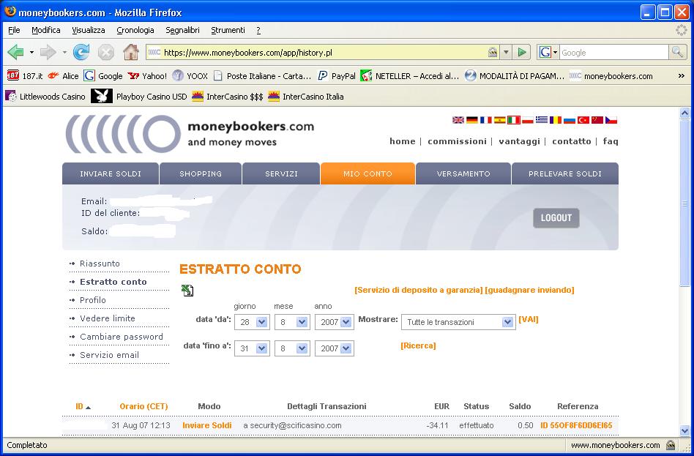Screen dimensions: 694x456
Task: Open the Modifica menu
Action: (46, 30)
